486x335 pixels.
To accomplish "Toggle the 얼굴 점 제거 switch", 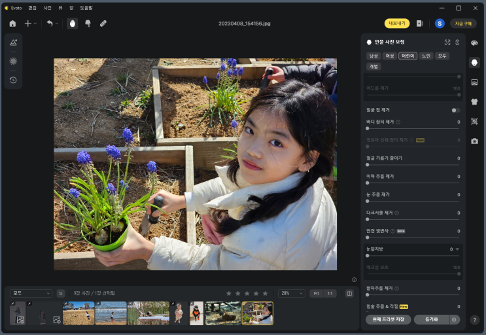I will coord(455,111).
